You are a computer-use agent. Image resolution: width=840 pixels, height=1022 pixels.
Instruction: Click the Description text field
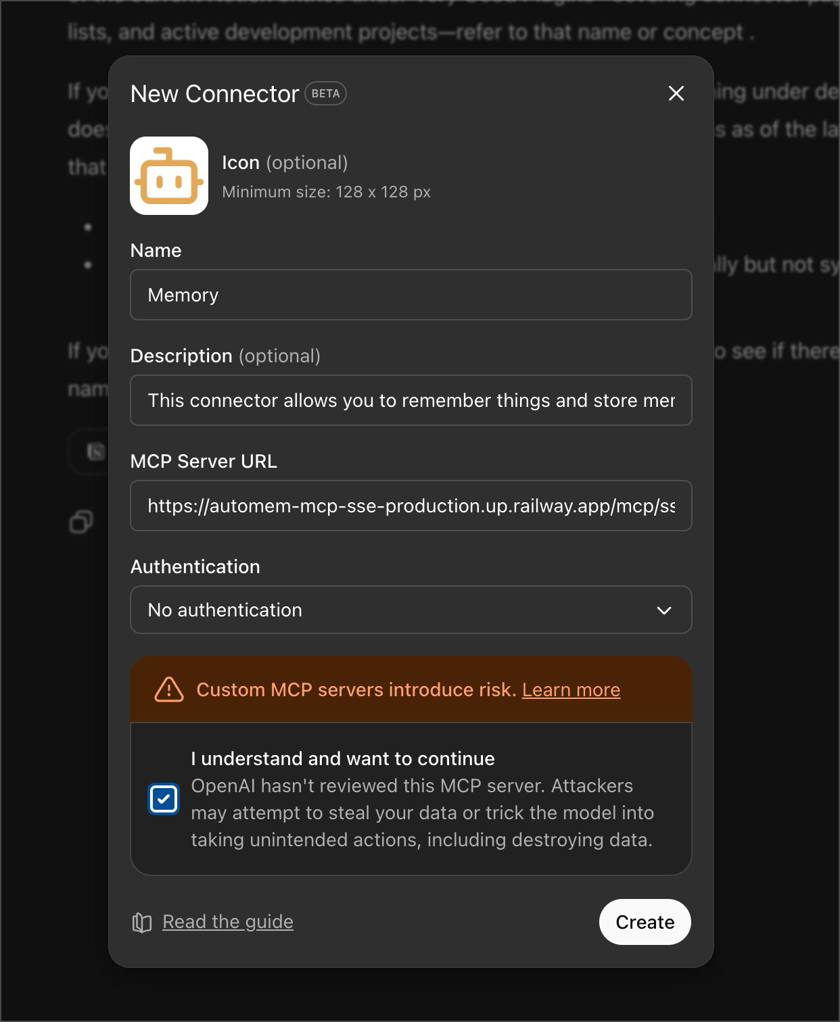point(411,400)
